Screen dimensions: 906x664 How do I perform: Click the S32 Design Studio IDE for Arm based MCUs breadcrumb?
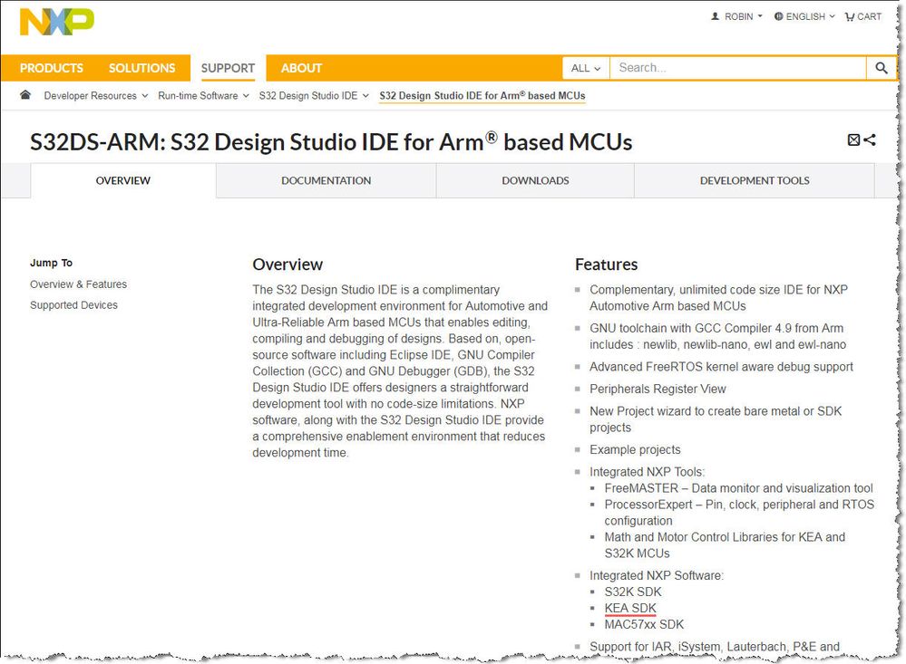[x=482, y=96]
